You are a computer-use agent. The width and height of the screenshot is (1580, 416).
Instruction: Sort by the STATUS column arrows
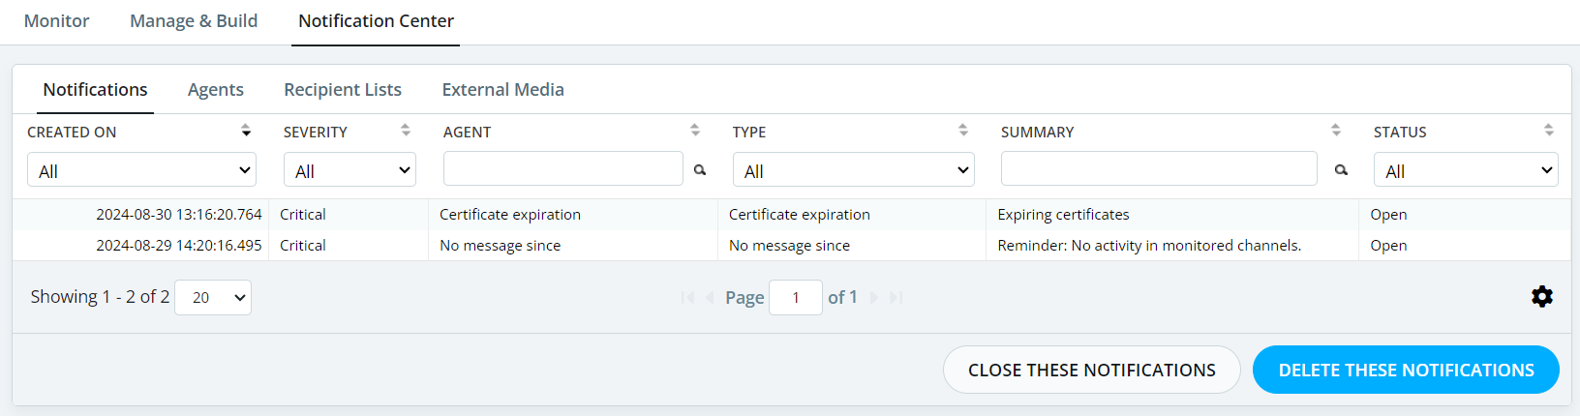(x=1549, y=131)
